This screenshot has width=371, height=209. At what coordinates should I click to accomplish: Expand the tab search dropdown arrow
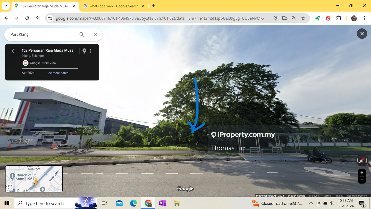point(6,6)
